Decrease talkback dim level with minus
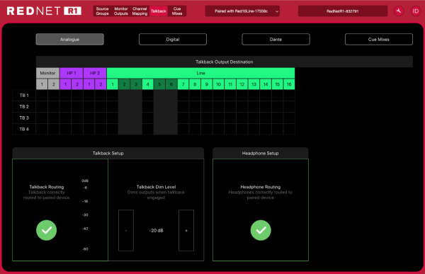 click(x=126, y=230)
